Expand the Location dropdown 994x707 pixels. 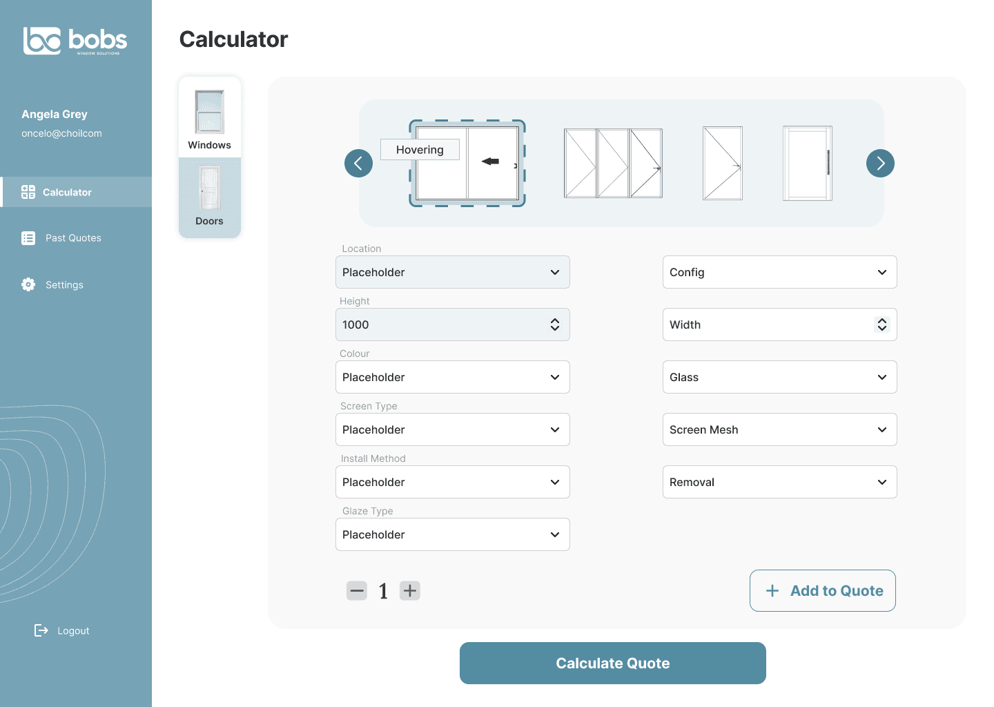tap(452, 272)
